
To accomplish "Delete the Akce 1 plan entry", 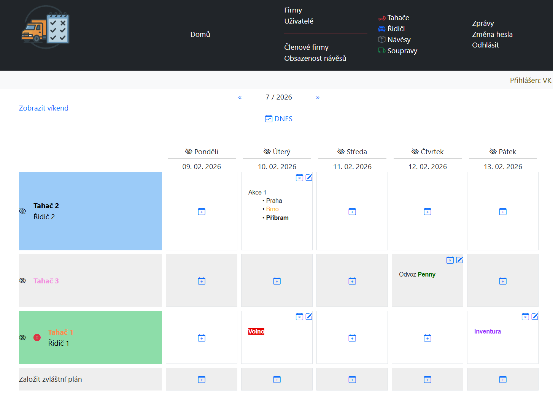I will click(299, 178).
